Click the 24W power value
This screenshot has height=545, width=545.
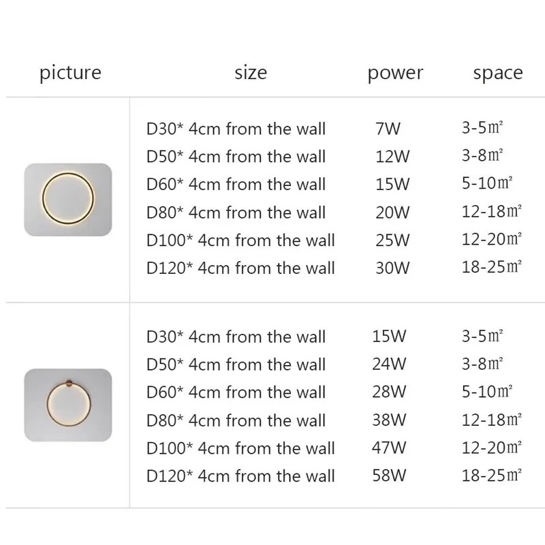389,364
